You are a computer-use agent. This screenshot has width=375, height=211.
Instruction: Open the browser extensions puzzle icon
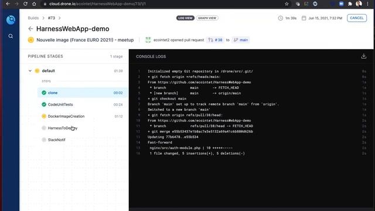[350, 4]
